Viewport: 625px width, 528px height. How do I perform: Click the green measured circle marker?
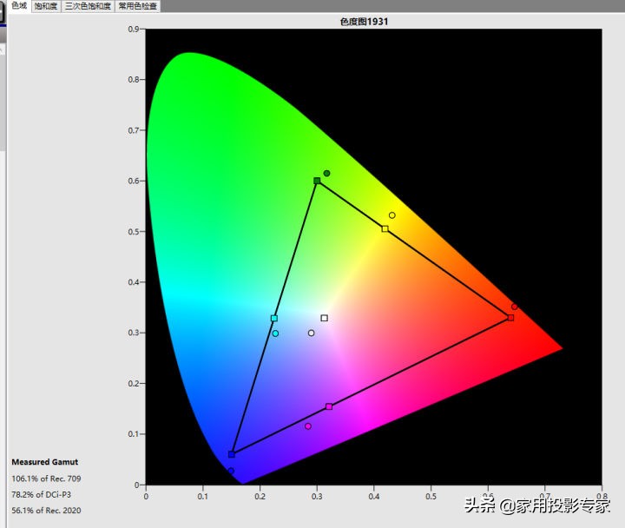[x=326, y=174]
